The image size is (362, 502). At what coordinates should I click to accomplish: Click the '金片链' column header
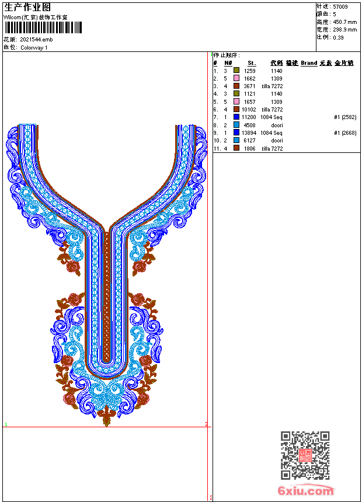(x=344, y=63)
